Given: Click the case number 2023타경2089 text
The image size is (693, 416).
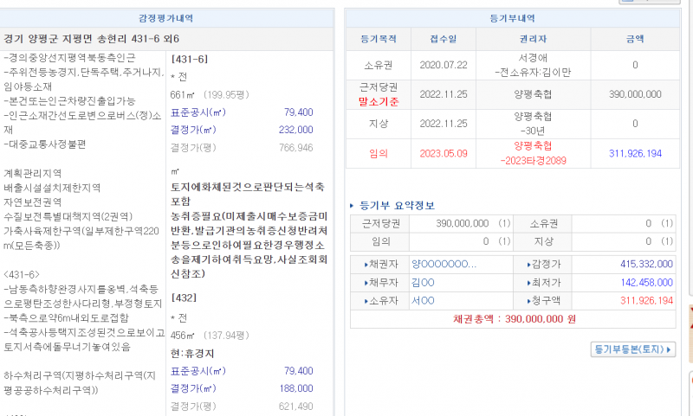Looking at the screenshot, I should 532,160.
